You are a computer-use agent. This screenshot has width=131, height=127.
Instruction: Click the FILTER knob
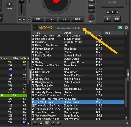pyautogui.click(x=10, y=5)
